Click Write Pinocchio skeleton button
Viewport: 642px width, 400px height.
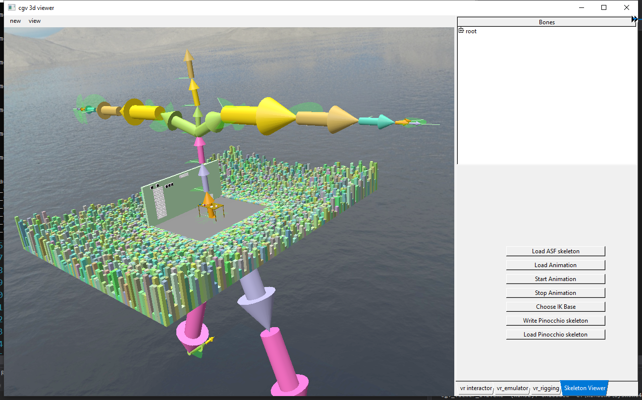(556, 321)
